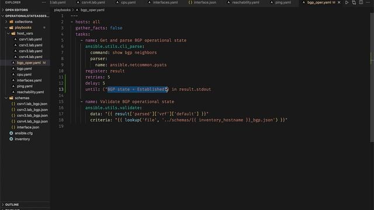Switch to the ping.yaml tab

pyautogui.click(x=283, y=2)
